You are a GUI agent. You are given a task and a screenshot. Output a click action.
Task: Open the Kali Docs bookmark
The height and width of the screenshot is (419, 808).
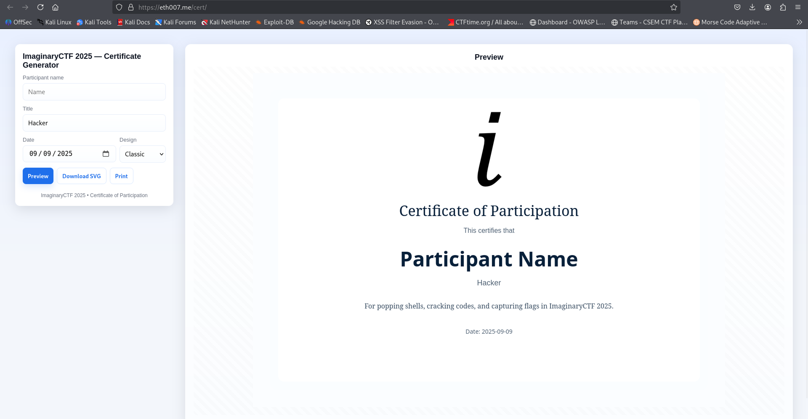[133, 22]
